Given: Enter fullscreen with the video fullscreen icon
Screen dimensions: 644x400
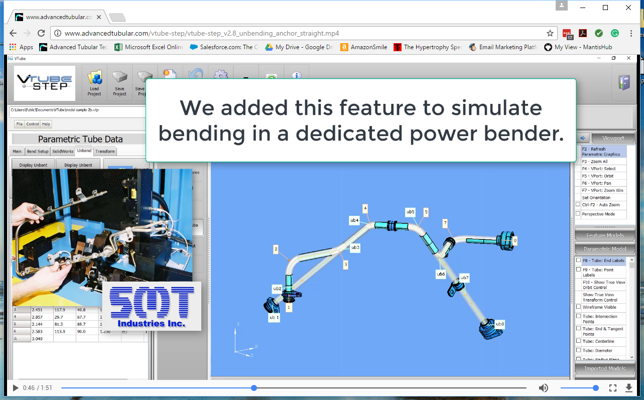Looking at the screenshot, I should point(613,388).
